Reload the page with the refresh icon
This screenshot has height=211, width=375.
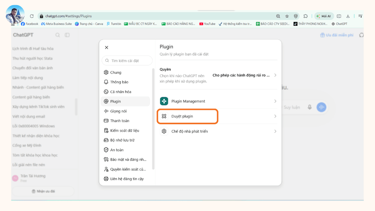pos(32,16)
